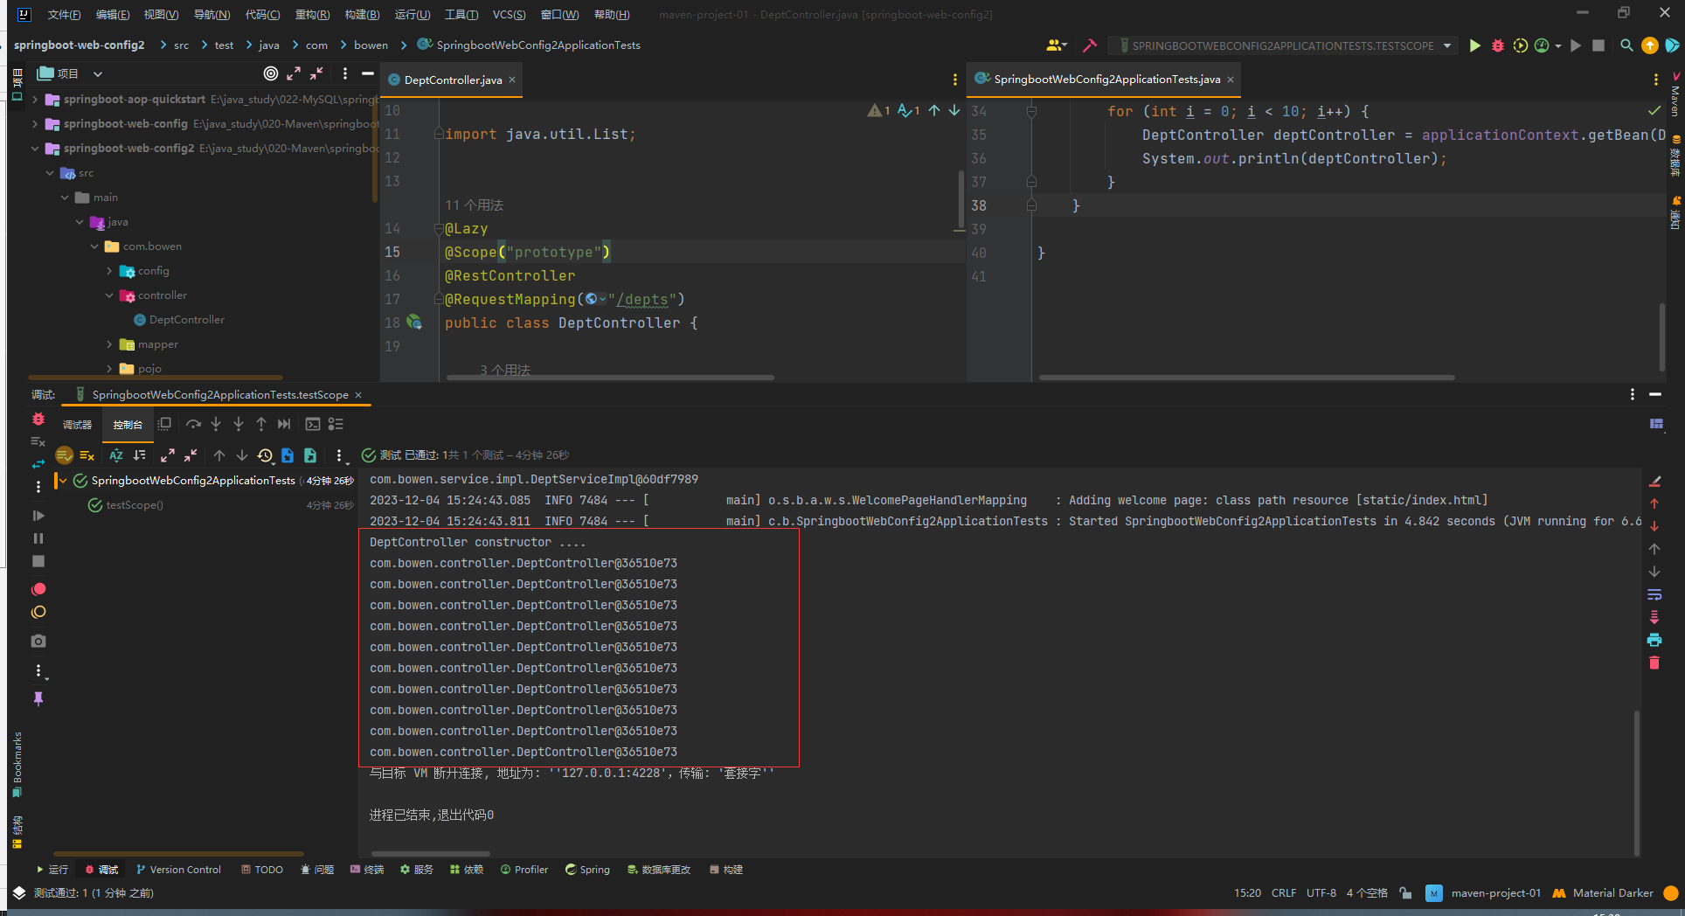The image size is (1685, 916).
Task: Collapse springboot-web-config2 project node
Action: 35,149
